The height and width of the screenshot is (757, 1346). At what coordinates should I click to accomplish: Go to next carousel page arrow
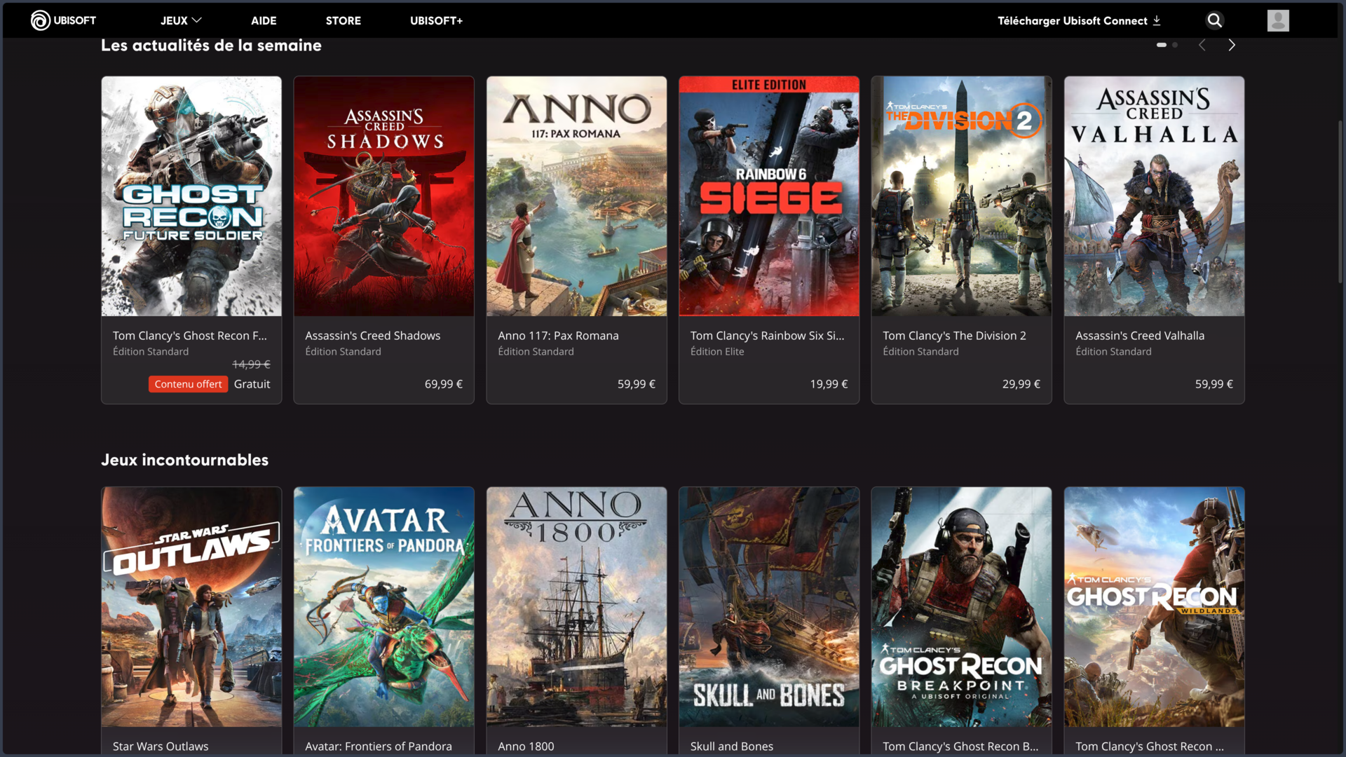(1232, 45)
